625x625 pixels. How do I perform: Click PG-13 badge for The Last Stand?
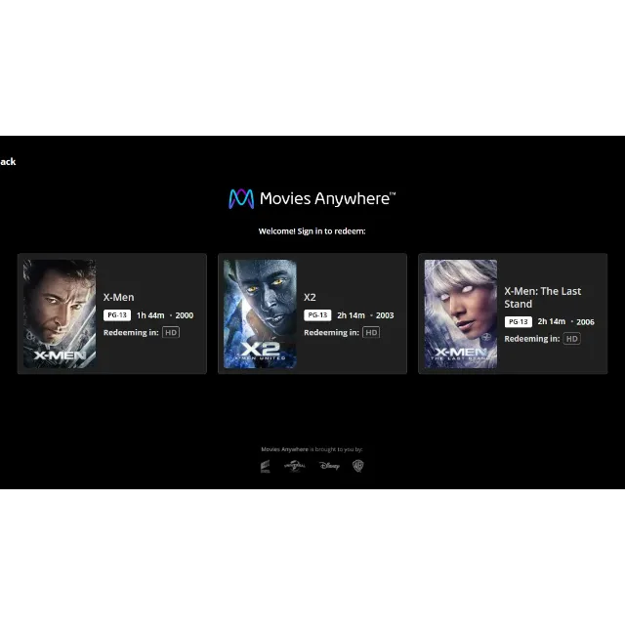[519, 321]
